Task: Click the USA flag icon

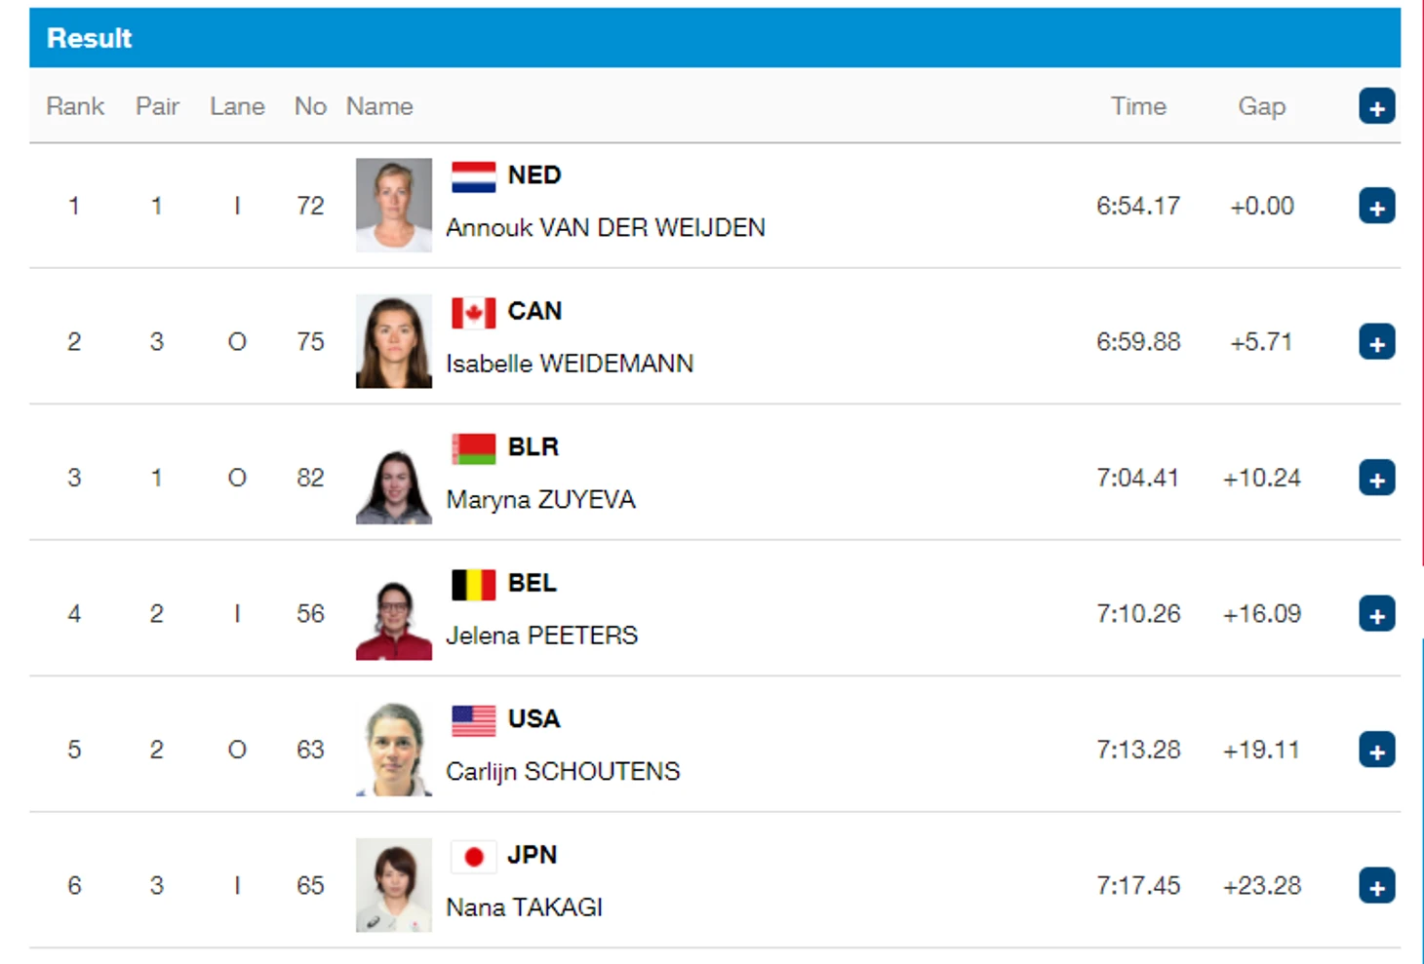Action: [x=473, y=720]
